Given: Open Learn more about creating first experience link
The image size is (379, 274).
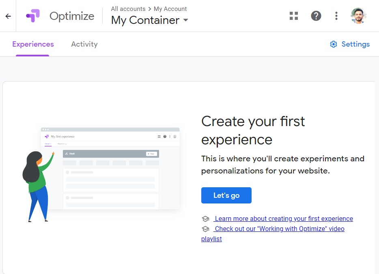Looking at the screenshot, I should tap(283, 218).
